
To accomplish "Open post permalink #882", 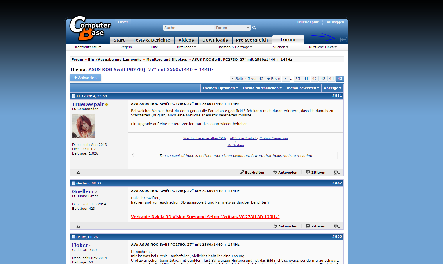I will point(337,183).
